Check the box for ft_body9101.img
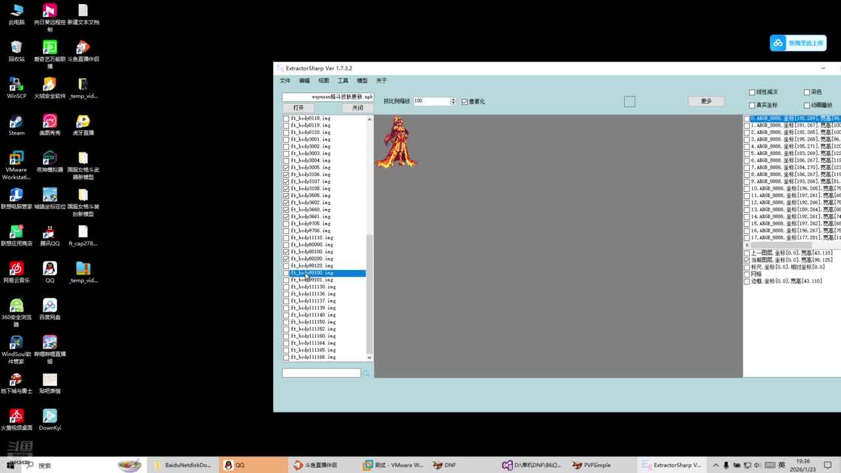Image resolution: width=841 pixels, height=473 pixels. [286, 280]
